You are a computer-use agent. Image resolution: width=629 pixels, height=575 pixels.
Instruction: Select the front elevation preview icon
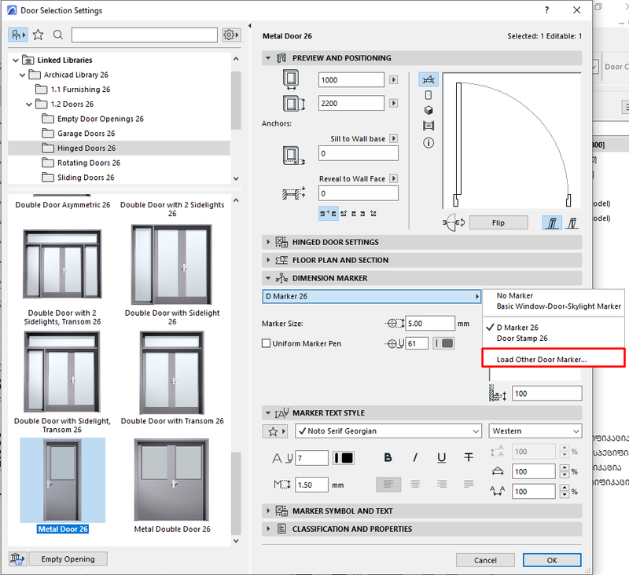coord(429,95)
